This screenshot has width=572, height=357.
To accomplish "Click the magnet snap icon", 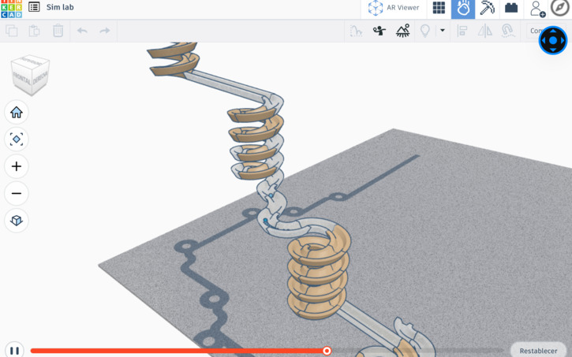I will [x=508, y=31].
